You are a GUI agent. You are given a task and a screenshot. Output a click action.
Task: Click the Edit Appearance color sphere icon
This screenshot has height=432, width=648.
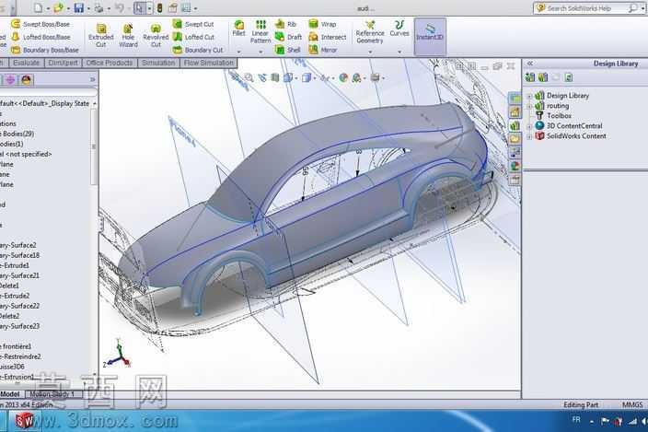(343, 77)
